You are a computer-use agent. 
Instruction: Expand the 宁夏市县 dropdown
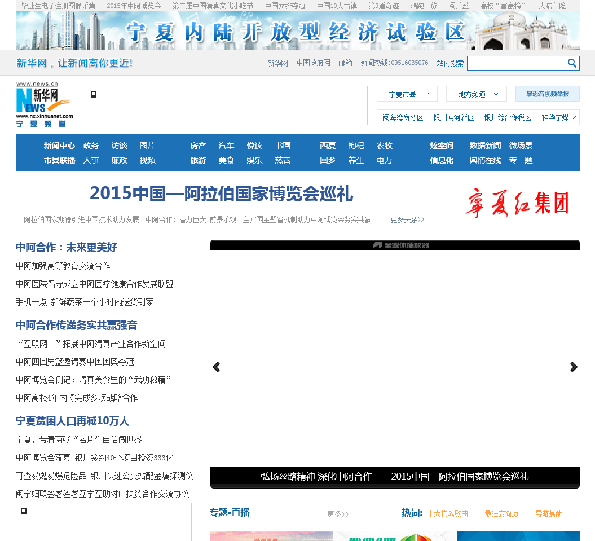(407, 94)
